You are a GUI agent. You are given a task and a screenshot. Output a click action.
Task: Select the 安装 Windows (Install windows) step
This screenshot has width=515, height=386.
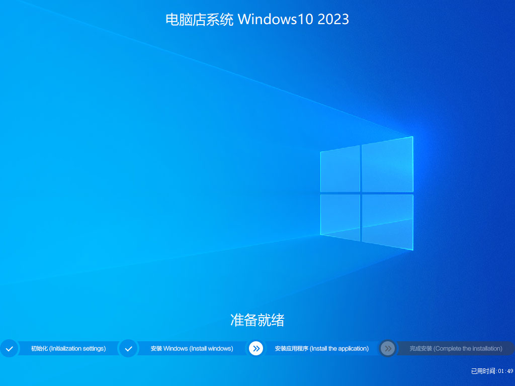tap(192, 349)
